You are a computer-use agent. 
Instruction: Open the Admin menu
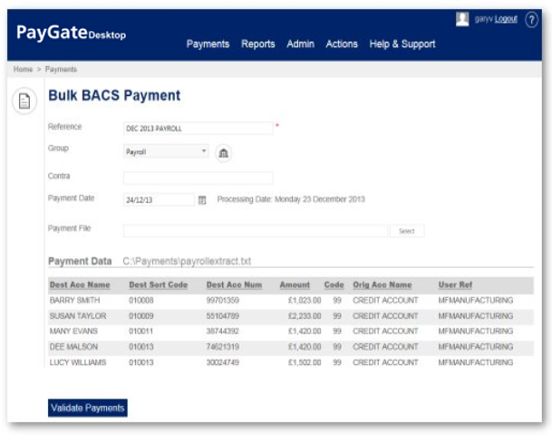pos(300,44)
